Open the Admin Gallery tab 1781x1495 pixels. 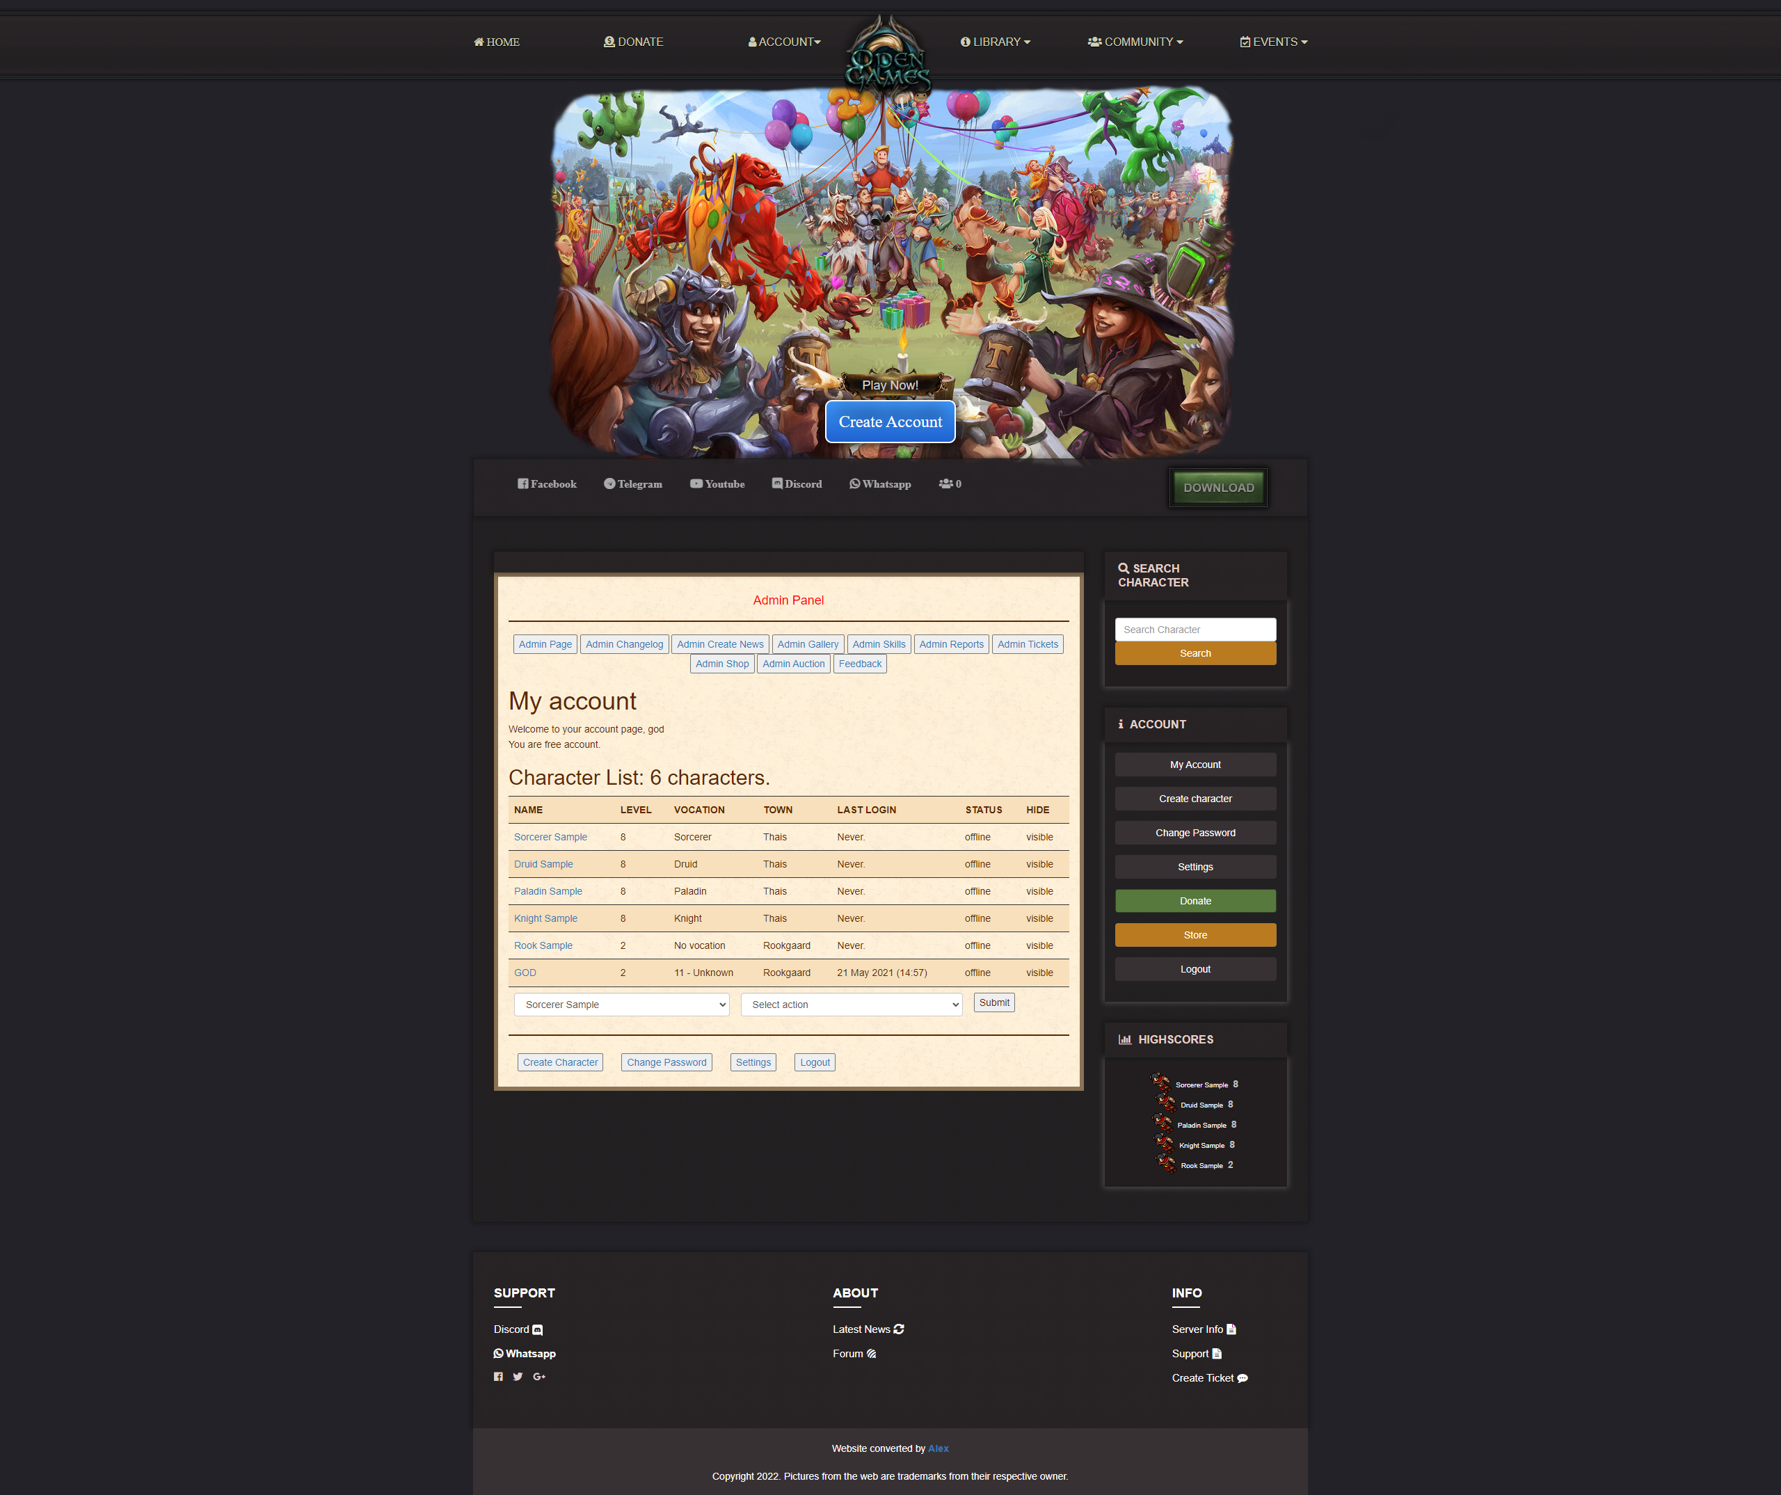tap(808, 644)
